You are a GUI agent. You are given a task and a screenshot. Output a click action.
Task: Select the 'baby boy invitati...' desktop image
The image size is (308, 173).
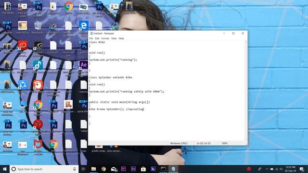point(23,9)
